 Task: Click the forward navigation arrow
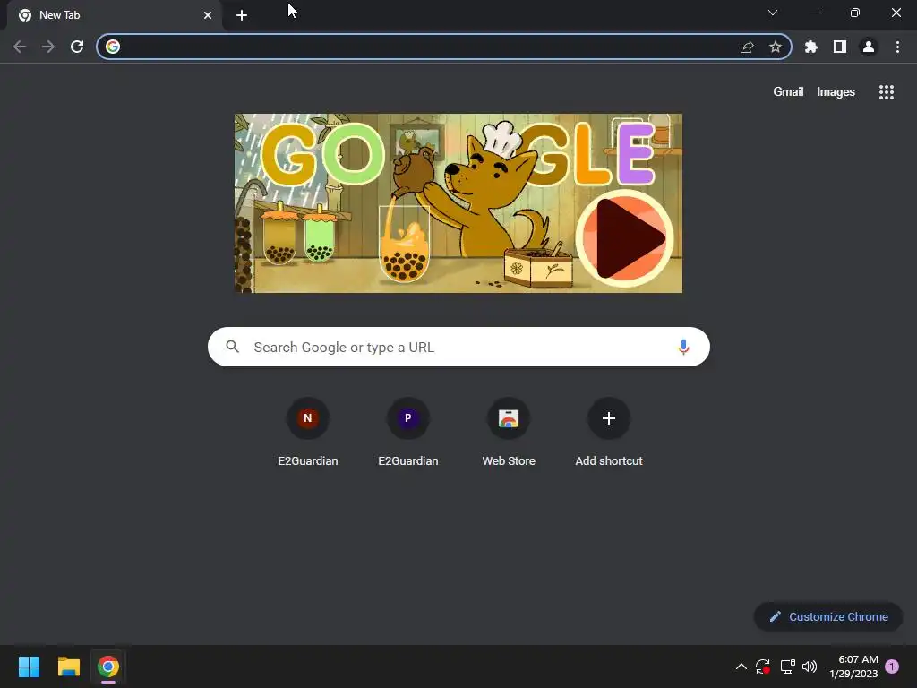[x=48, y=47]
